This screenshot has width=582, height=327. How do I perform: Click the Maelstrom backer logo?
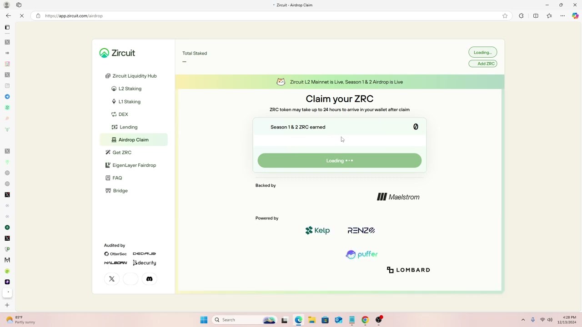click(x=398, y=197)
